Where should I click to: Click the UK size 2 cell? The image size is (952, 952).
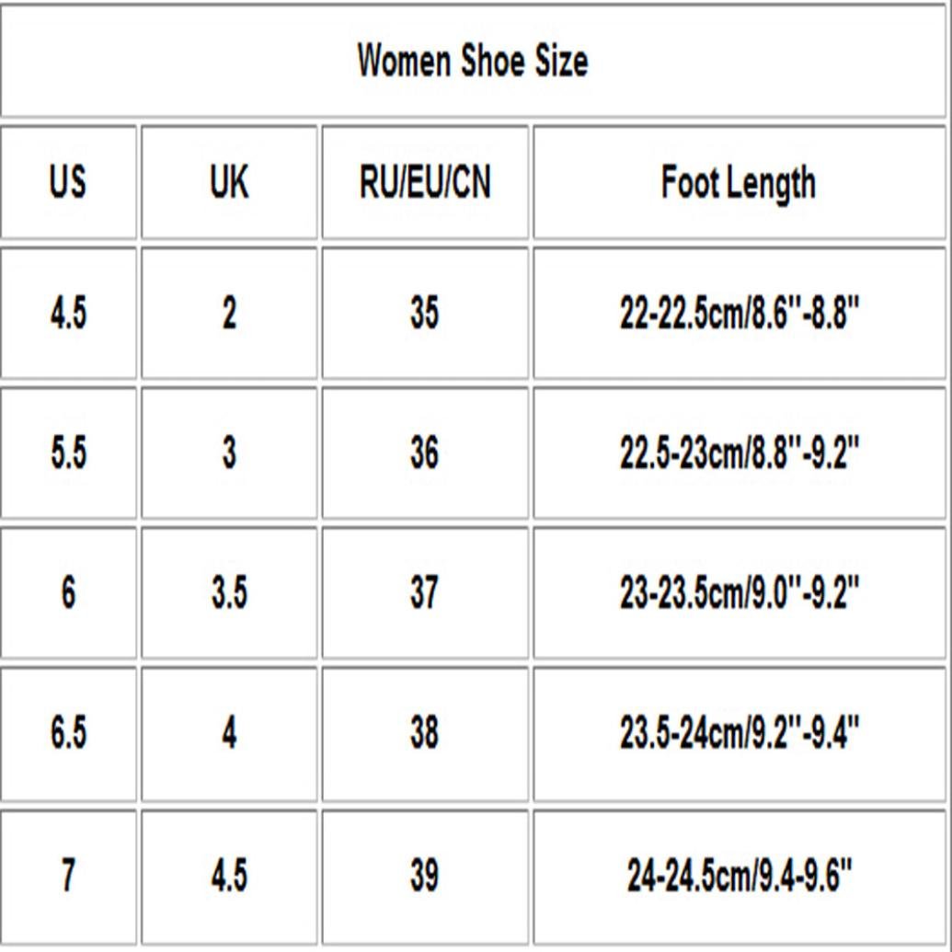(x=229, y=314)
